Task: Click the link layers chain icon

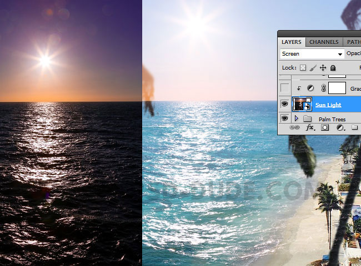Action: click(x=295, y=127)
